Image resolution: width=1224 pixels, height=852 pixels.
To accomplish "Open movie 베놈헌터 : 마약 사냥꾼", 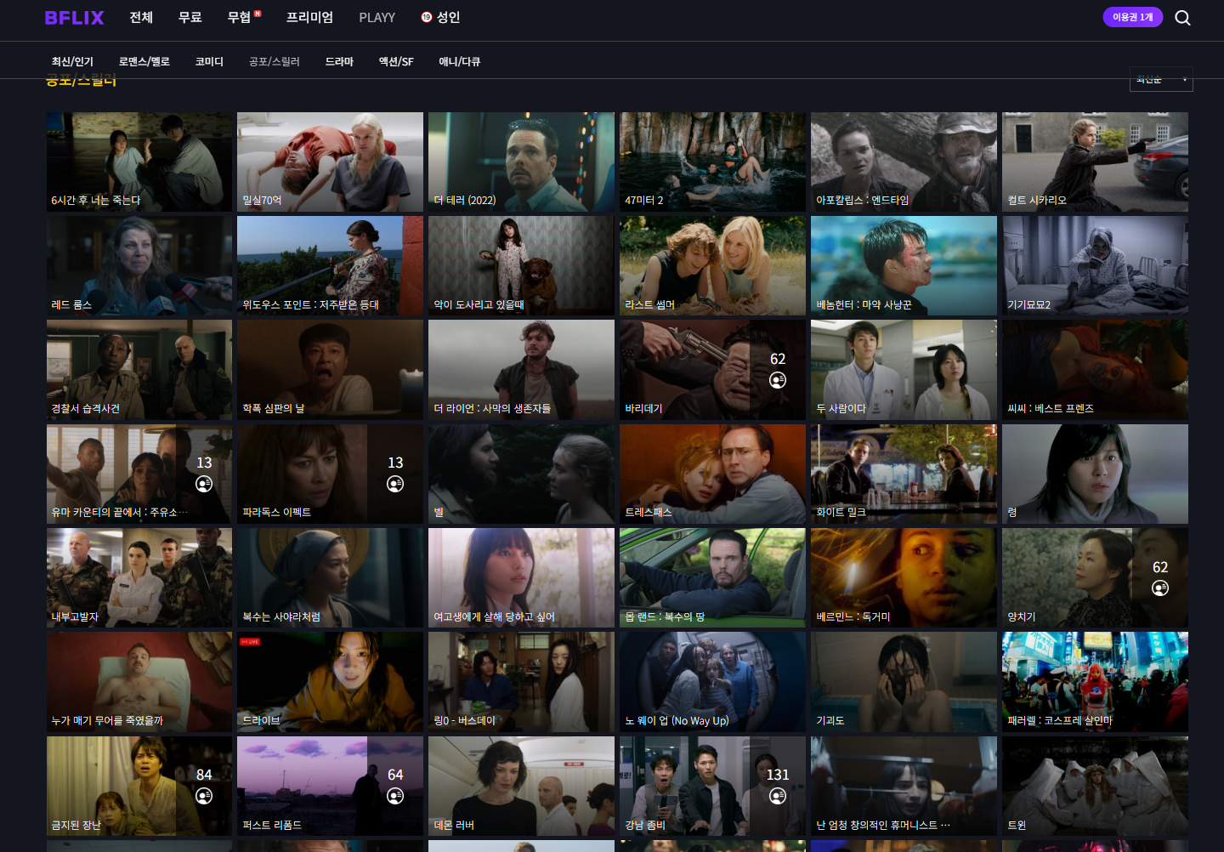I will 904,265.
